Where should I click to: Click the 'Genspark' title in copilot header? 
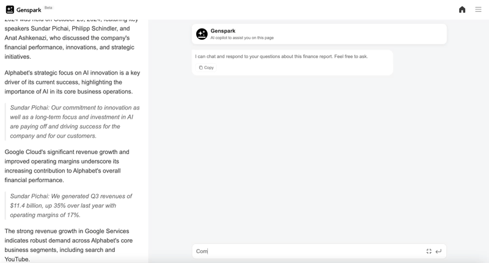[x=223, y=31]
